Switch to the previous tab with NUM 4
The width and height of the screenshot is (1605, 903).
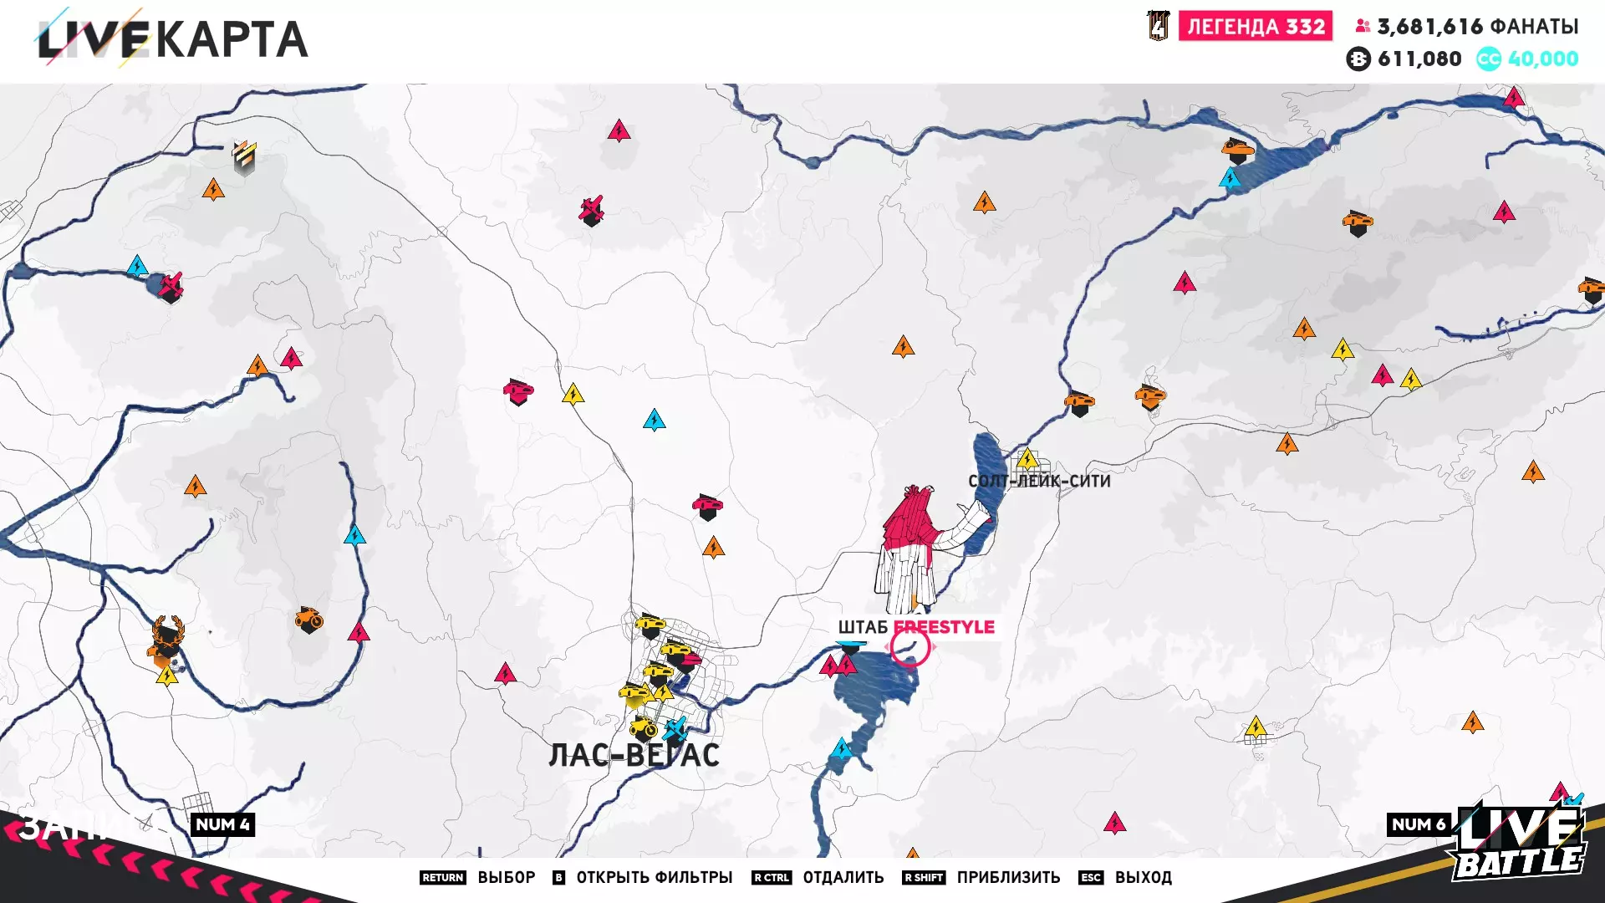point(222,824)
